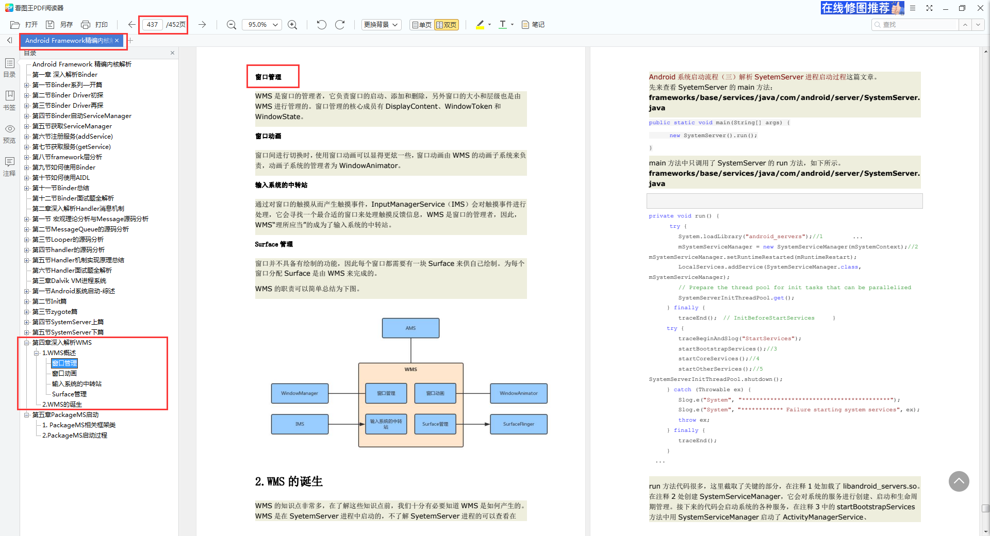Collapse the 第四章深入解析WMS node

(x=27, y=343)
